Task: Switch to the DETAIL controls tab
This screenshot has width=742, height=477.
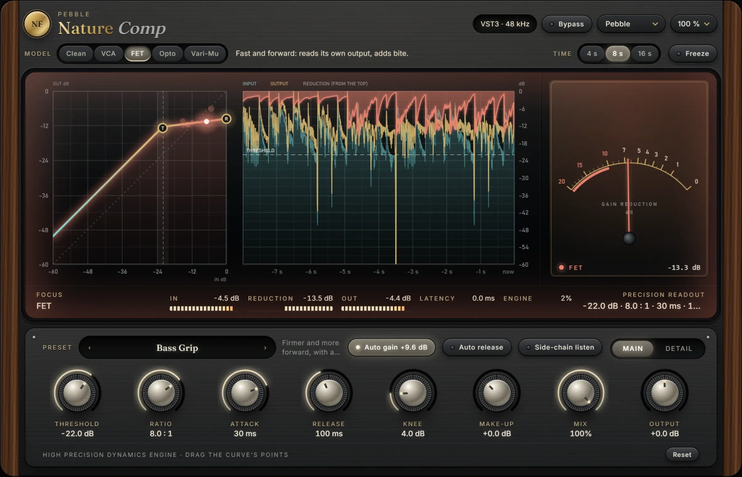Action: (679, 348)
